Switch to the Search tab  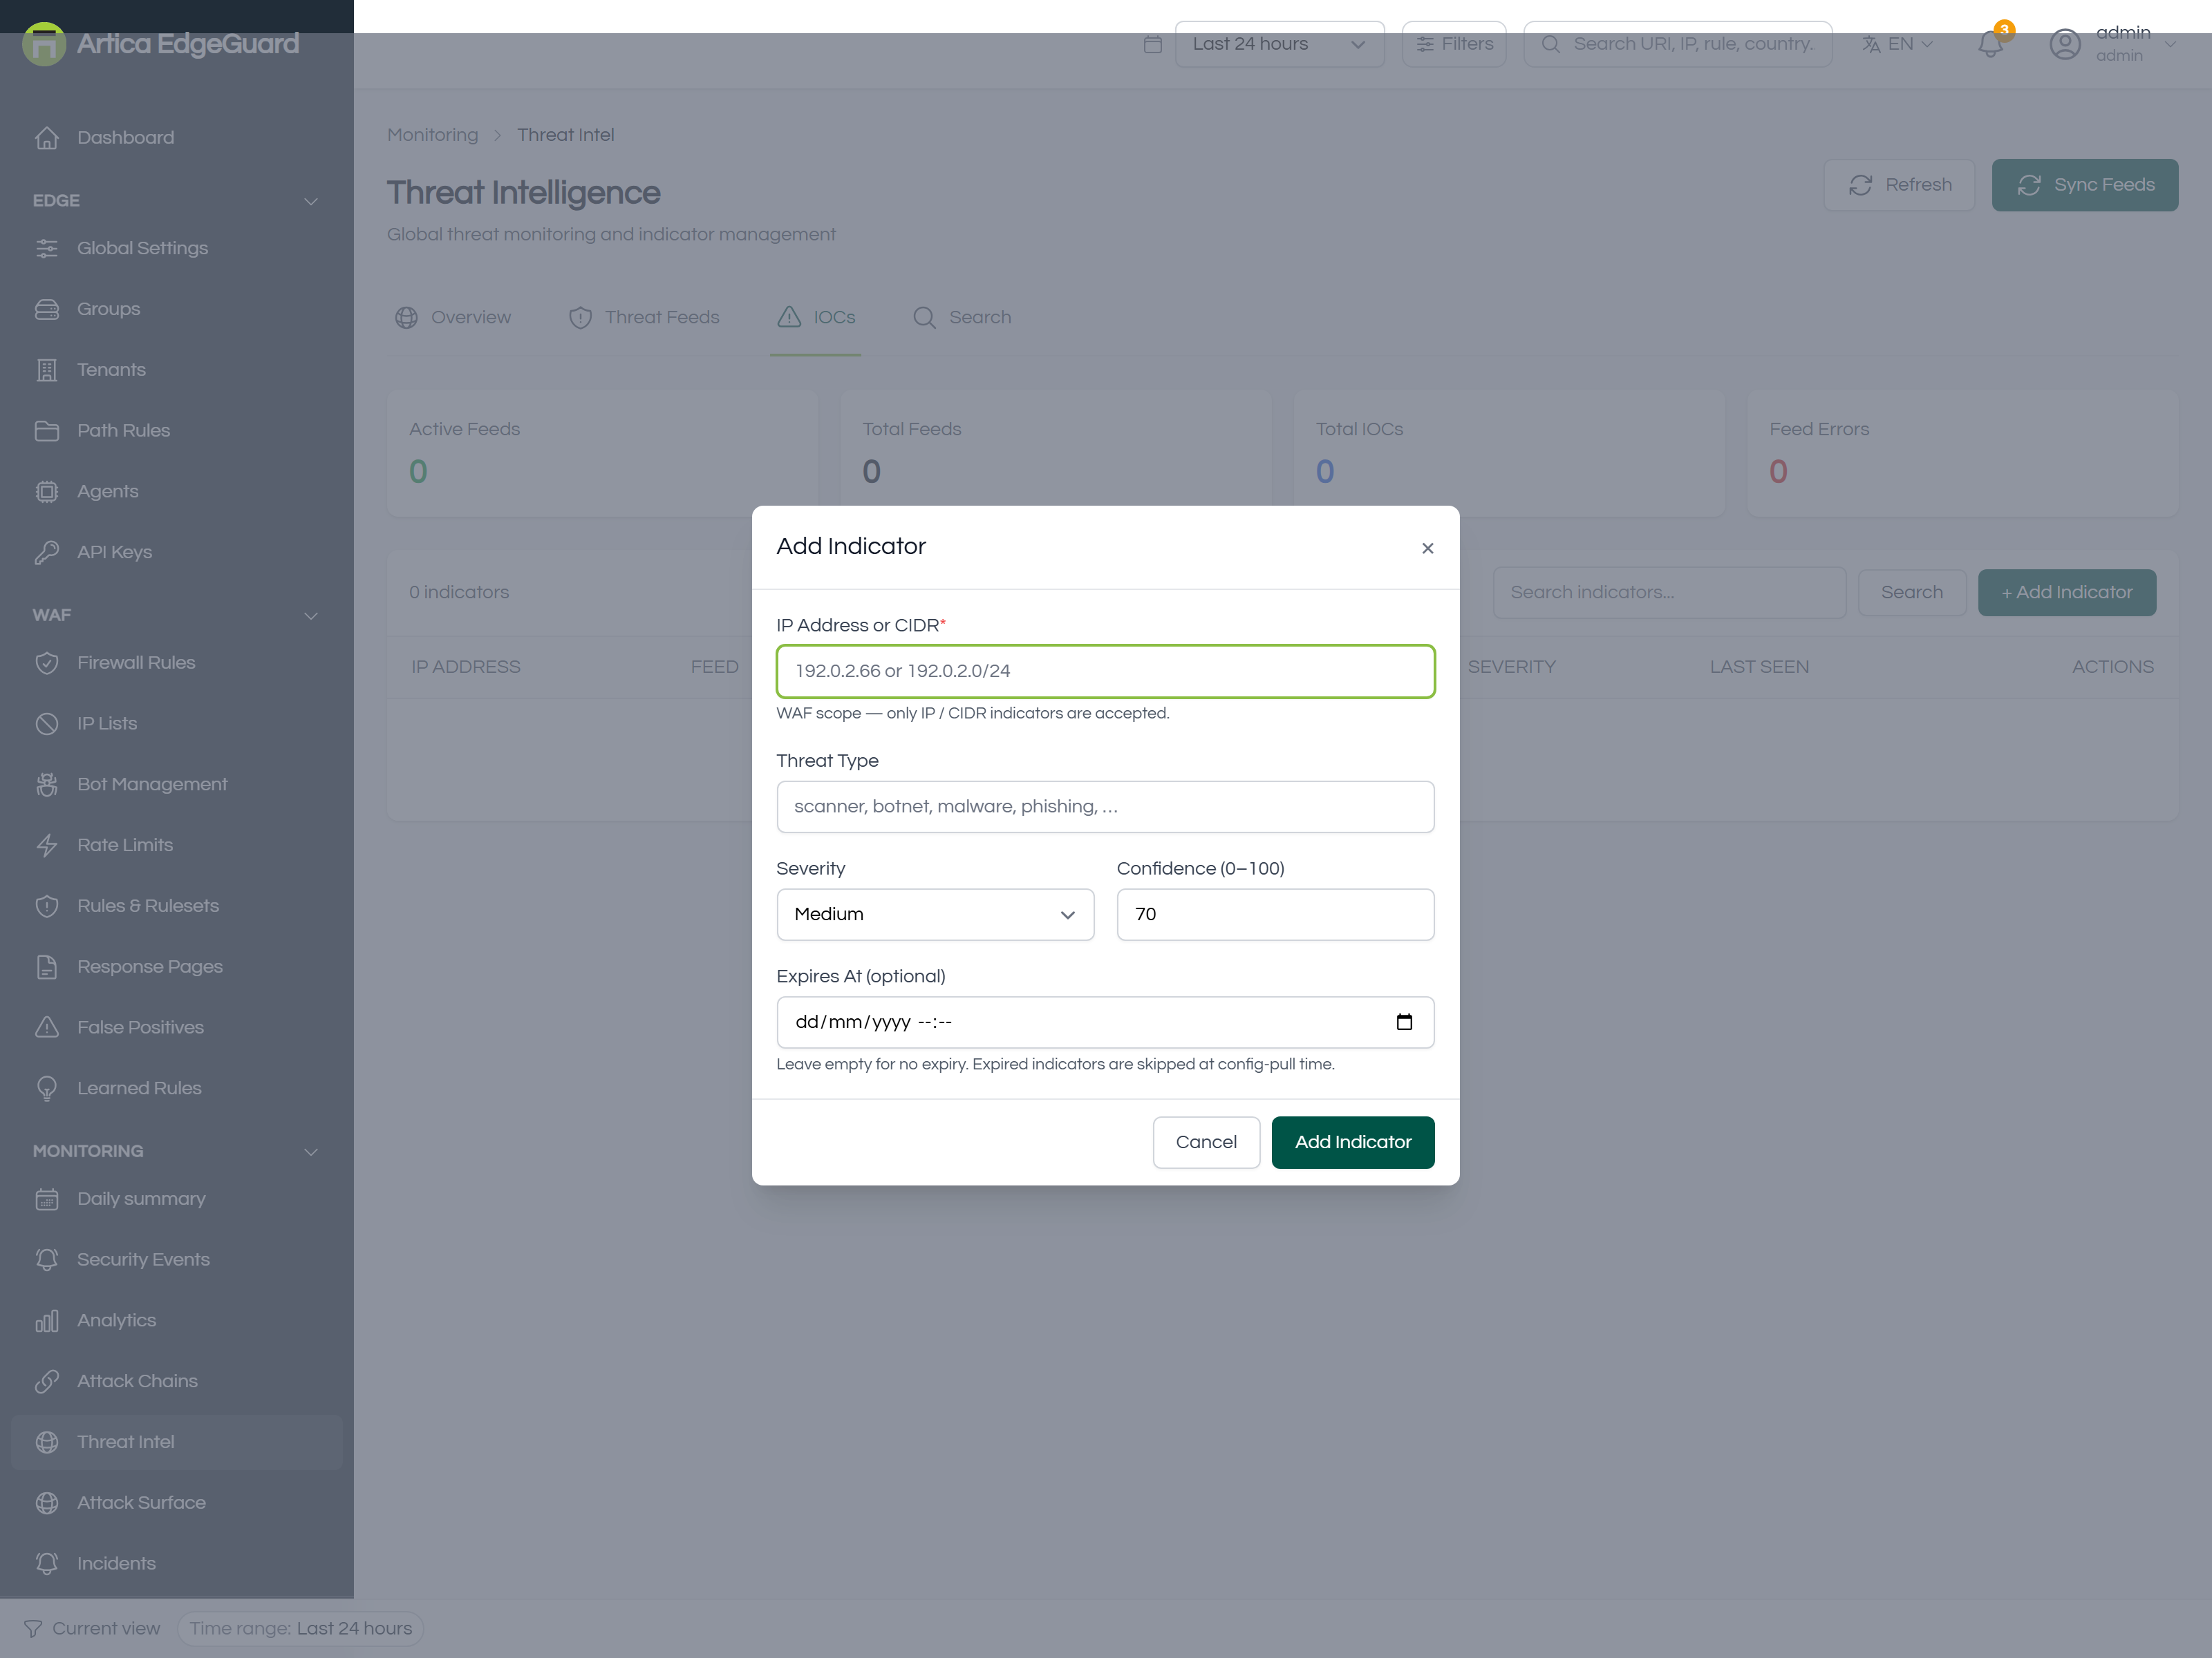pos(962,318)
